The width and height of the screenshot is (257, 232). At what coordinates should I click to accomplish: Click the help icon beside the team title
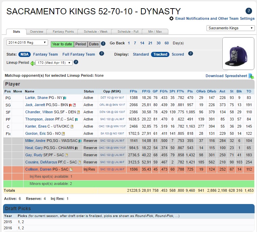click(248, 11)
